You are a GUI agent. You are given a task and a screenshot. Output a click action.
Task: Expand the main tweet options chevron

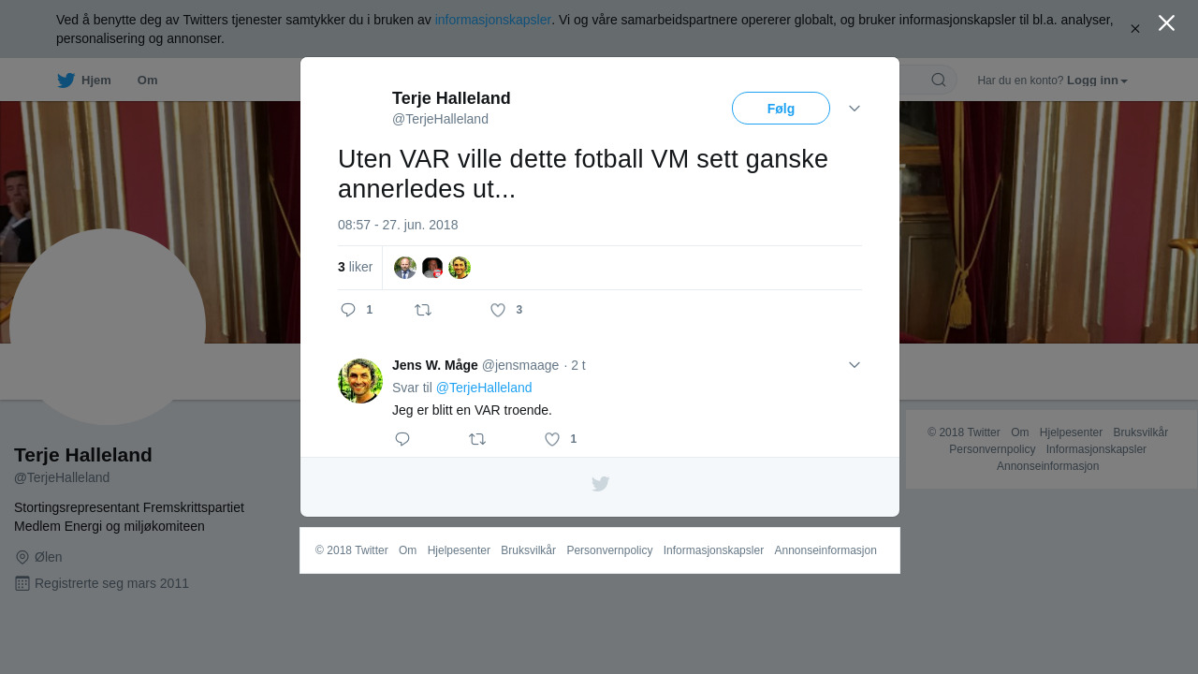(x=855, y=109)
